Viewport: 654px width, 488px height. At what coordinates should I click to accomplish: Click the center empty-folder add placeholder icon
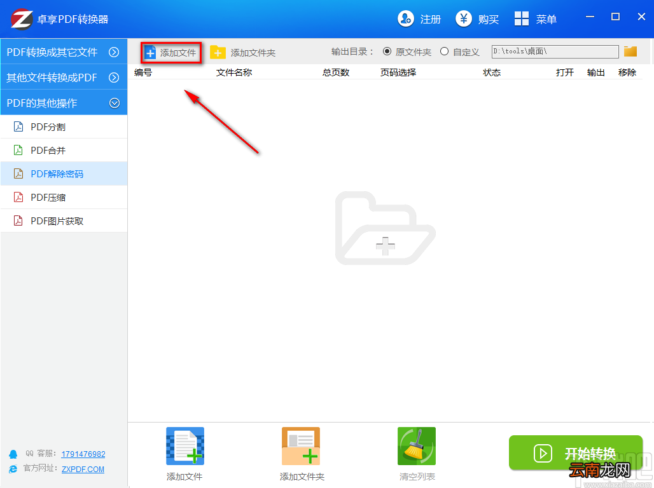pyautogui.click(x=386, y=228)
